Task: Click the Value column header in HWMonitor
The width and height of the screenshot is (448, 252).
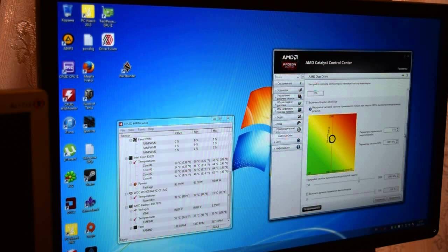Action: pos(183,133)
